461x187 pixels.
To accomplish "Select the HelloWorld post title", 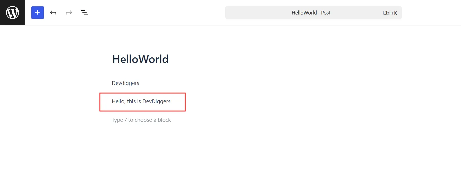I will pyautogui.click(x=140, y=59).
